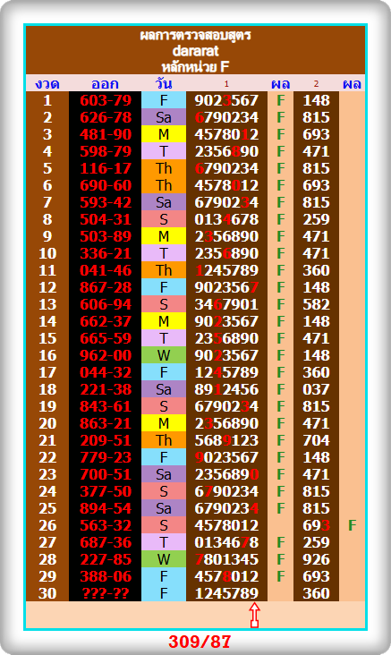Click the ???-?? entry in row 30

click(x=106, y=593)
